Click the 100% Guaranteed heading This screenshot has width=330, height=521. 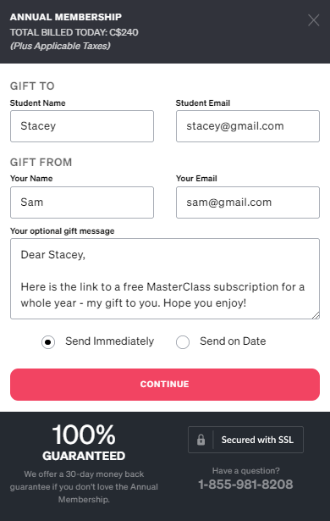click(x=84, y=442)
